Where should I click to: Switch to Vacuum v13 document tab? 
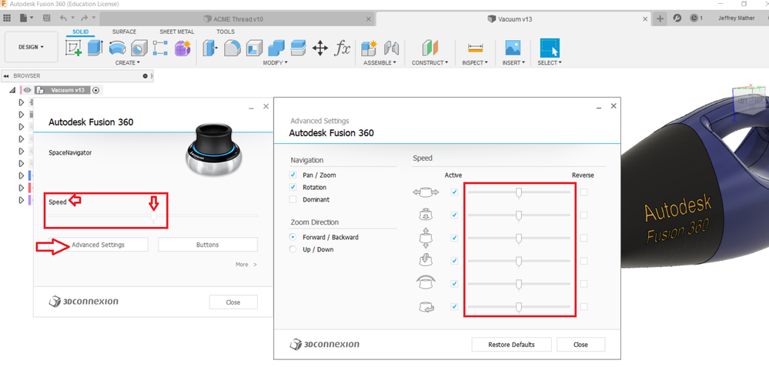coord(514,18)
